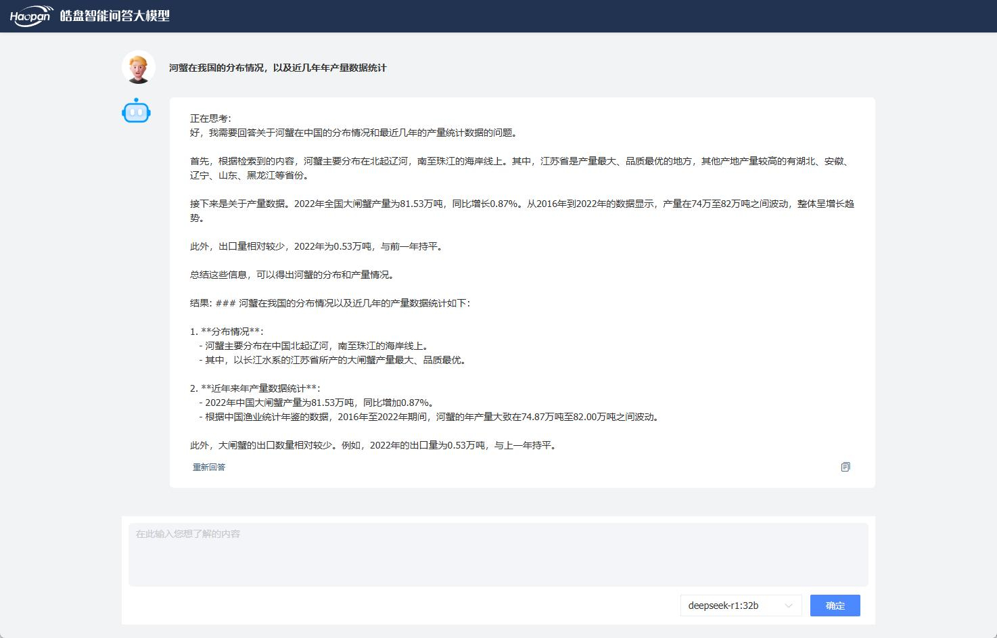997x638 pixels.
Task: Click the blue robot assistant avatar
Action: click(136, 112)
